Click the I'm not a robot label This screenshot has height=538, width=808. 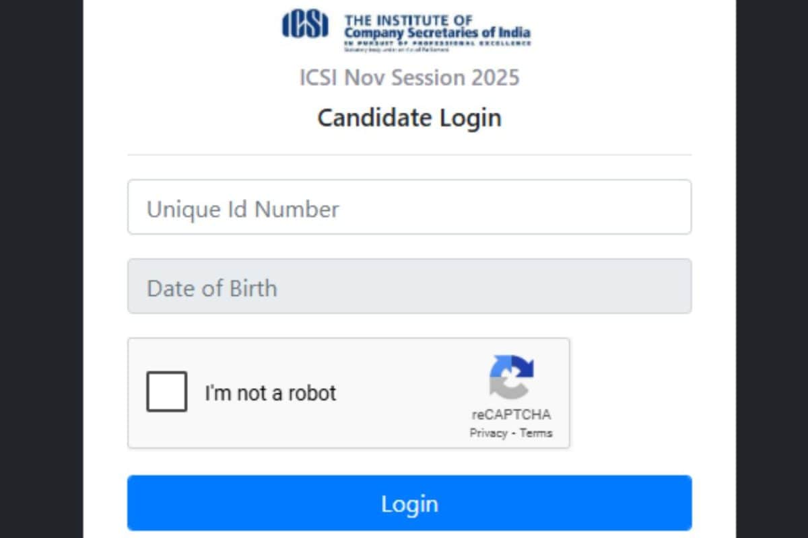tap(270, 393)
